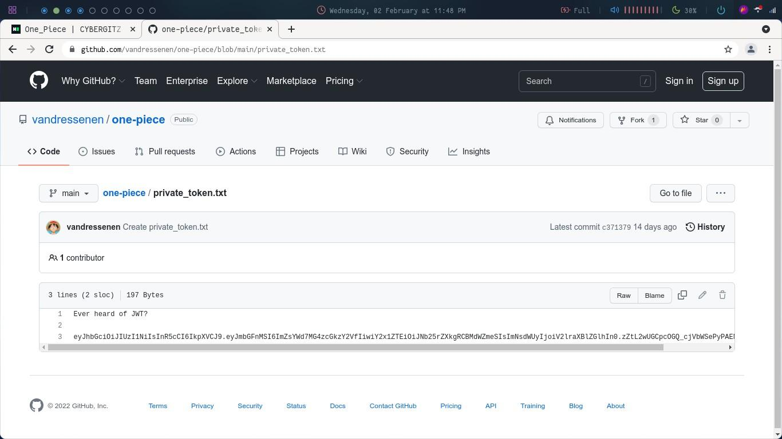
Task: Reload the page in the browser
Action: pyautogui.click(x=49, y=49)
